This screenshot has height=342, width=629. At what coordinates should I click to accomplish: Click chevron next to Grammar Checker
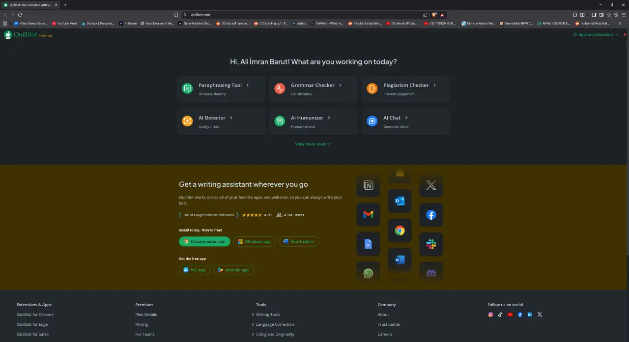(340, 85)
